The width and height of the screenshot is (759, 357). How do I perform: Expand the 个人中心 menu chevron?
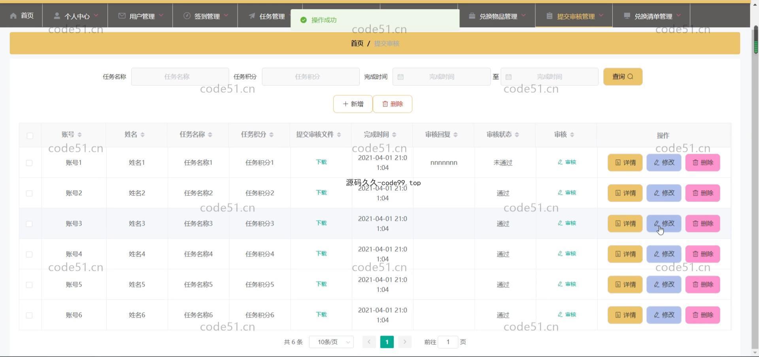tap(96, 15)
